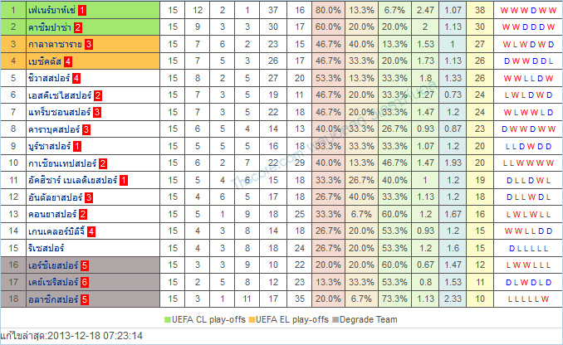Click red badge 2 next to คาซิมปาซ่า
This screenshot has height=345, width=563.
(96, 27)
